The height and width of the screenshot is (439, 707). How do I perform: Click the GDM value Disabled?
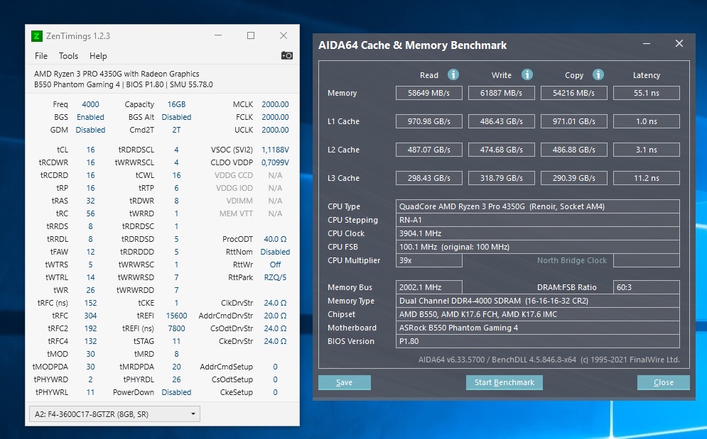click(90, 130)
